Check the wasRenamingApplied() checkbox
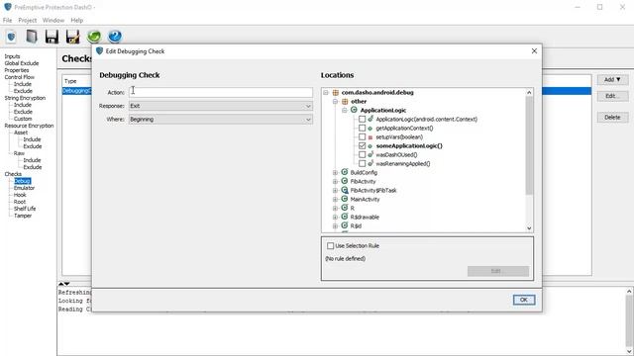 pyautogui.click(x=362, y=163)
